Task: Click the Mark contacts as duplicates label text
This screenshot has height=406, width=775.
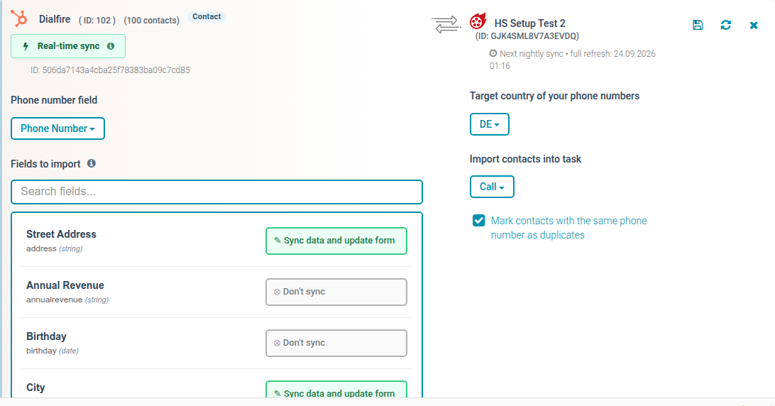Action: point(568,228)
